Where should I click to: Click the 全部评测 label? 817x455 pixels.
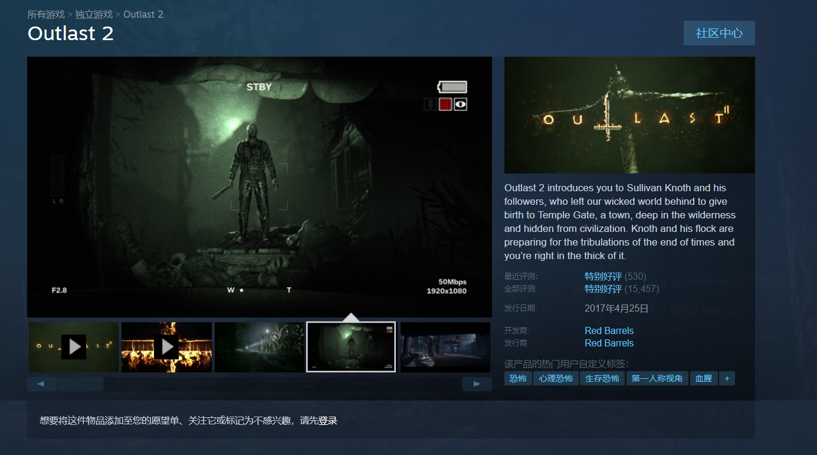pyautogui.click(x=521, y=289)
